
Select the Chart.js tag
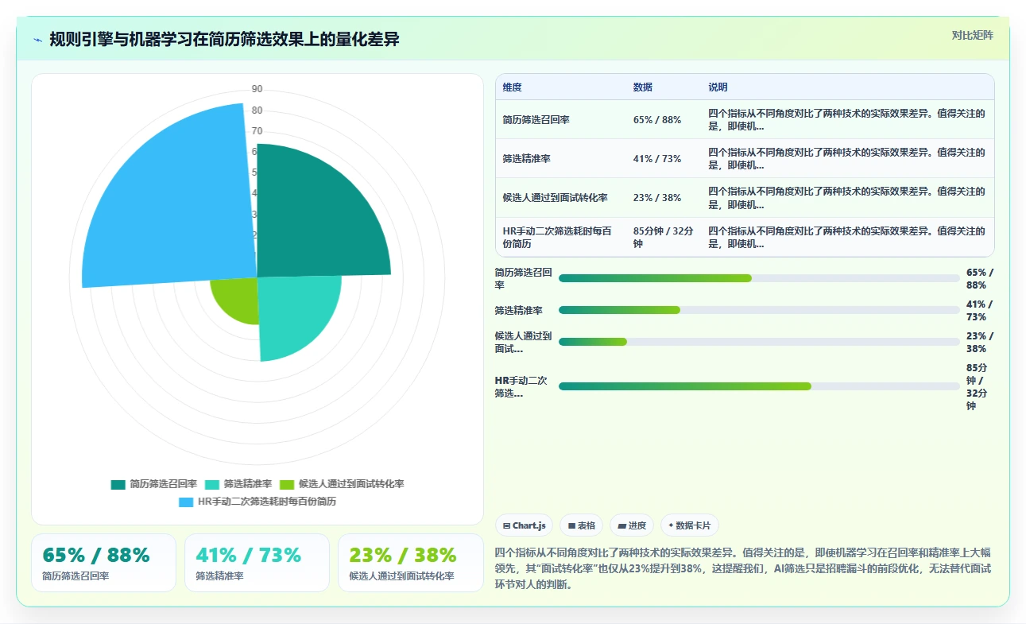click(x=525, y=525)
